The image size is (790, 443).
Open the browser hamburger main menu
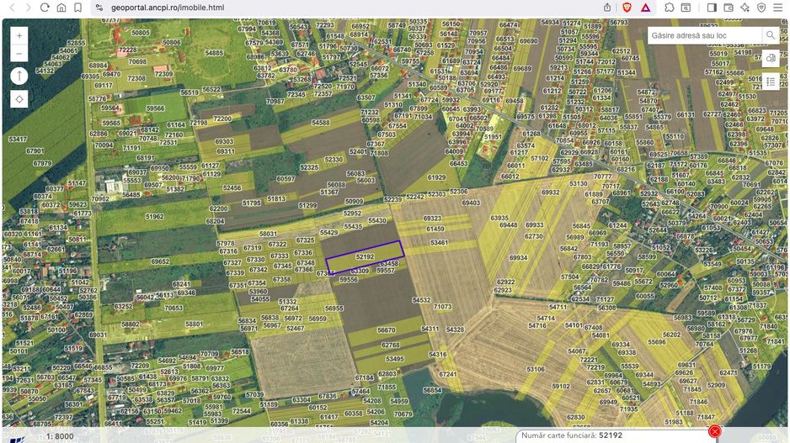pos(778,8)
